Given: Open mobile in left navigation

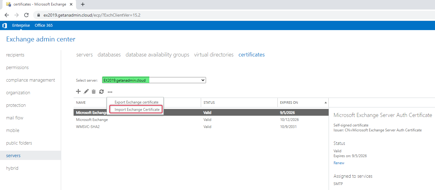Looking at the screenshot, I should pyautogui.click(x=13, y=130).
